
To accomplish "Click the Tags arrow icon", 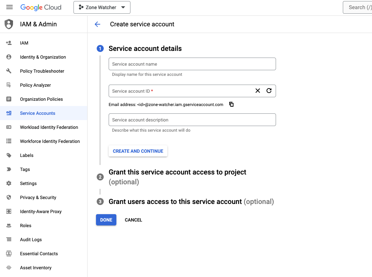I will tap(9, 169).
